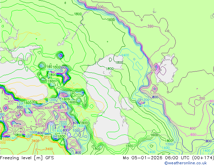The width and height of the screenshot is (214, 166).
Task: Click the orange "2800" contour label
Action: (42, 102)
